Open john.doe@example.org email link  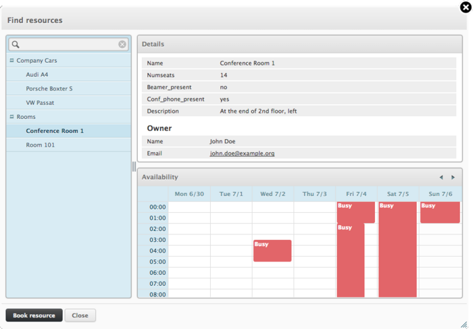[x=242, y=153]
